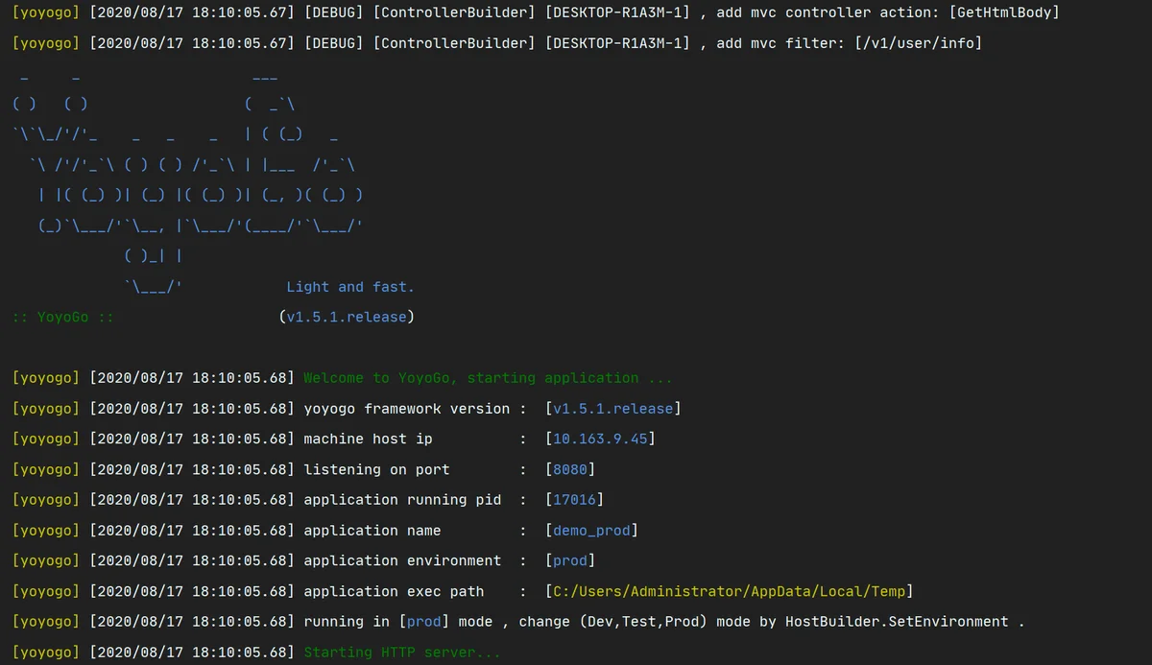Select the timestamp on the Starting HTTP server line
Image resolution: width=1152 pixels, height=665 pixels.
(192, 653)
